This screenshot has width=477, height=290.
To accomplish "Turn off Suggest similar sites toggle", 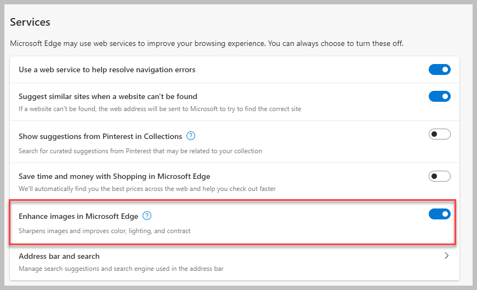I will (x=439, y=96).
